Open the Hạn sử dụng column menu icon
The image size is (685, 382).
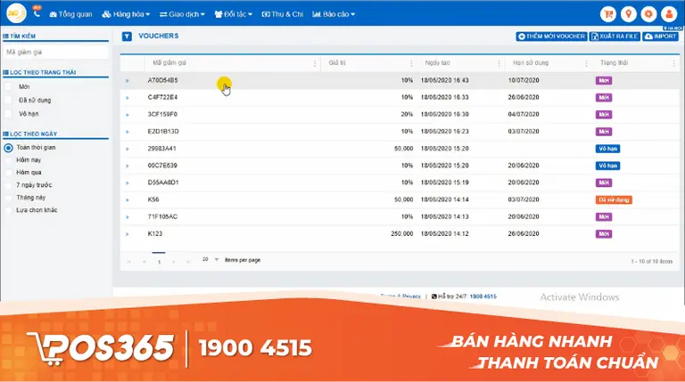[586, 64]
